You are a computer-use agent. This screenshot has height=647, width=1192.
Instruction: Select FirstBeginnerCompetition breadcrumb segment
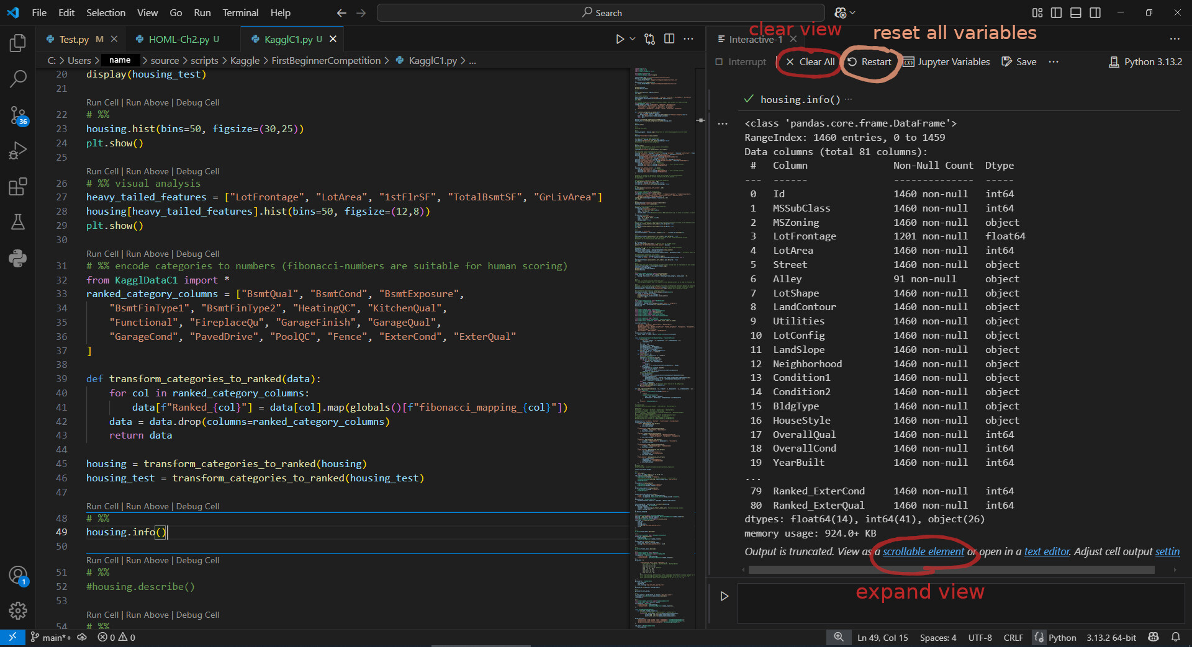click(x=326, y=60)
